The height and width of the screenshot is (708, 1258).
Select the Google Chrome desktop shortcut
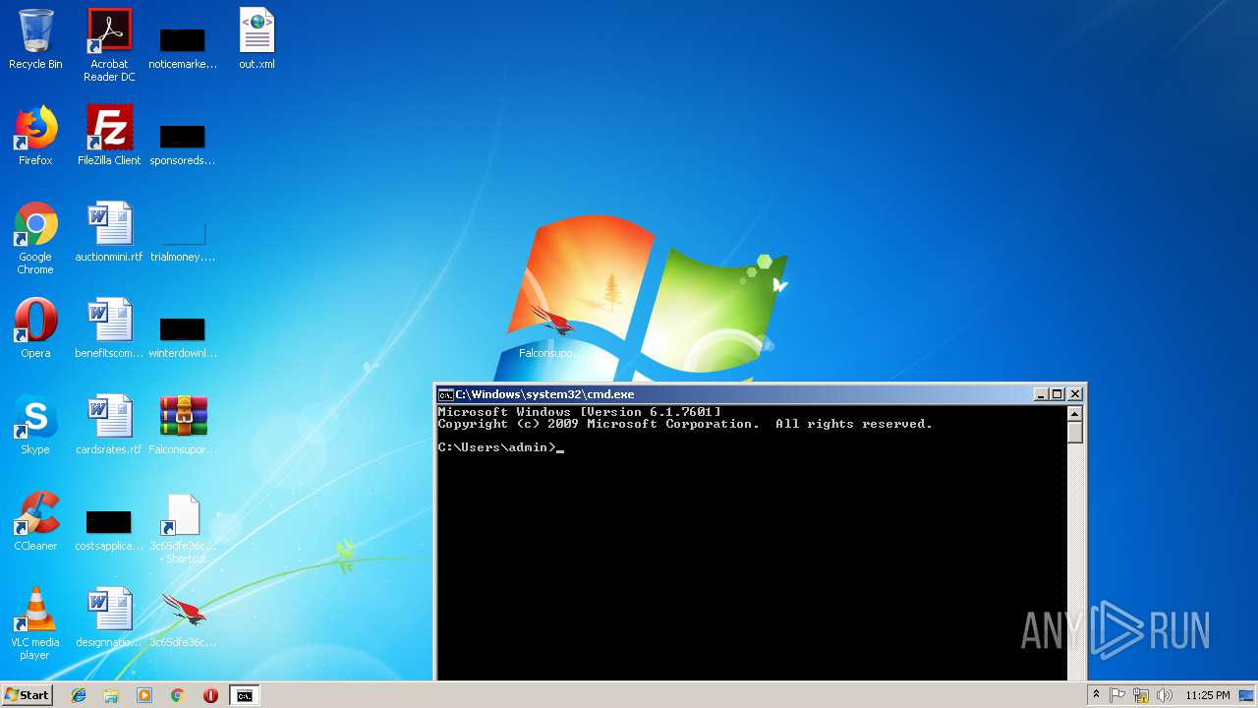pyautogui.click(x=35, y=238)
